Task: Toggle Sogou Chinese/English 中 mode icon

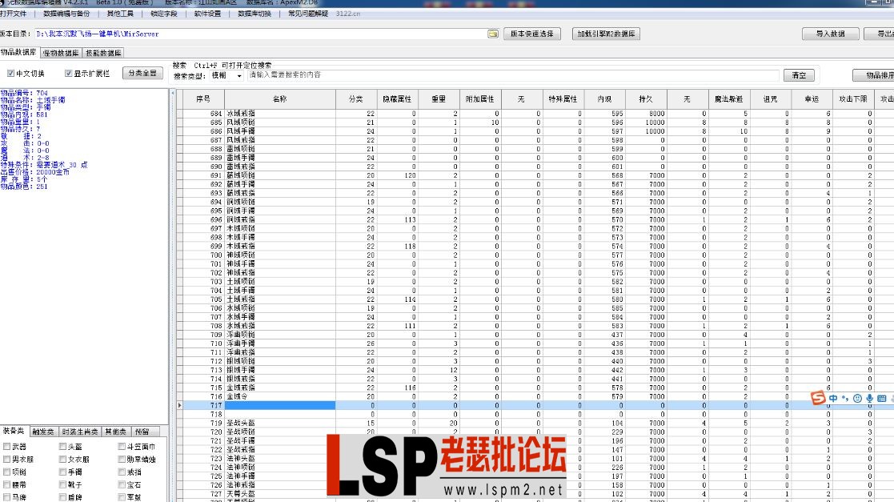Action: (x=833, y=398)
